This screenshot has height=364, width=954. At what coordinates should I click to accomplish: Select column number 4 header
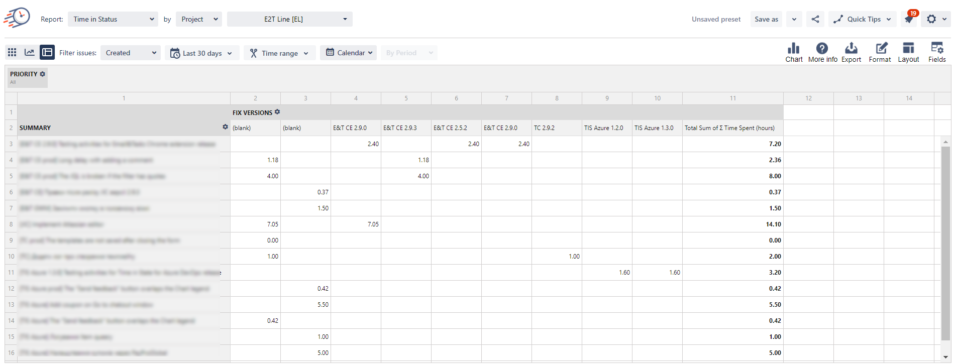[x=356, y=98]
